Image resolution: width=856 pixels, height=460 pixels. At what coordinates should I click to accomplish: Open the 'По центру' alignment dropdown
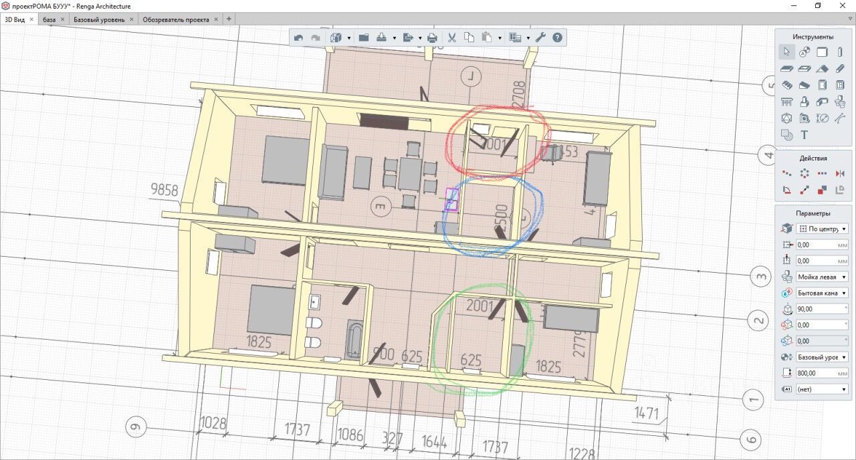(823, 229)
